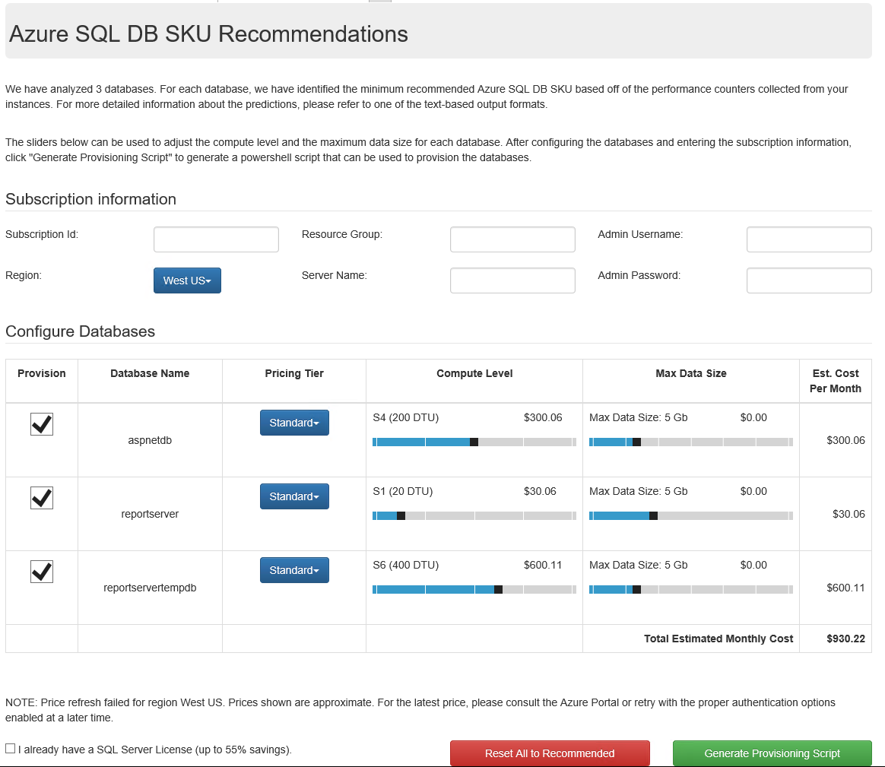Click the aspnetdb compute level slider handle
Image resolution: width=885 pixels, height=767 pixels.
click(x=474, y=442)
